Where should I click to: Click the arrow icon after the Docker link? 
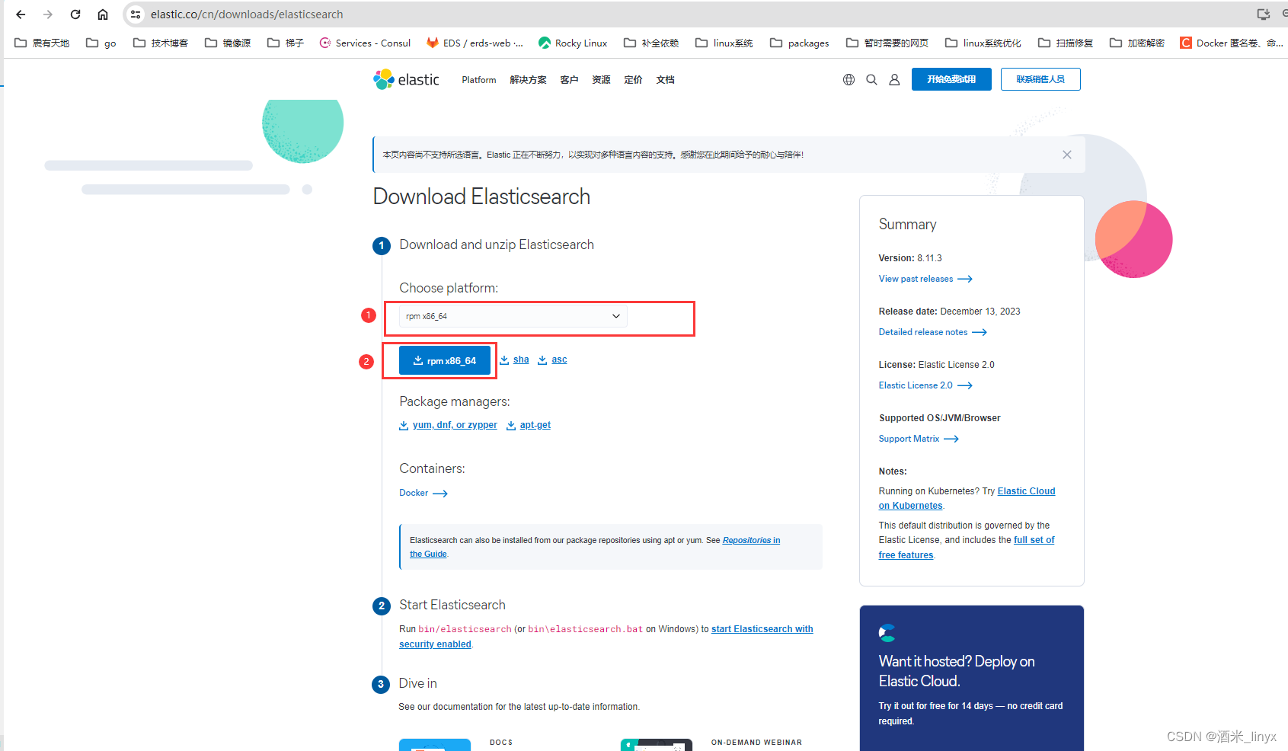(x=439, y=494)
